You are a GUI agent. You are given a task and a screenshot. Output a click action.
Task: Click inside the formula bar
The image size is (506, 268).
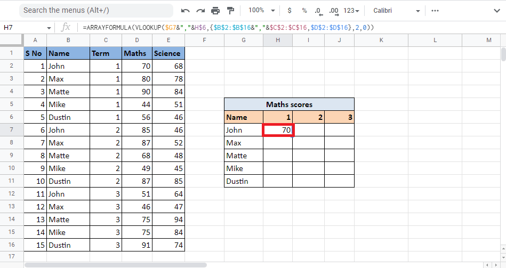click(288, 28)
